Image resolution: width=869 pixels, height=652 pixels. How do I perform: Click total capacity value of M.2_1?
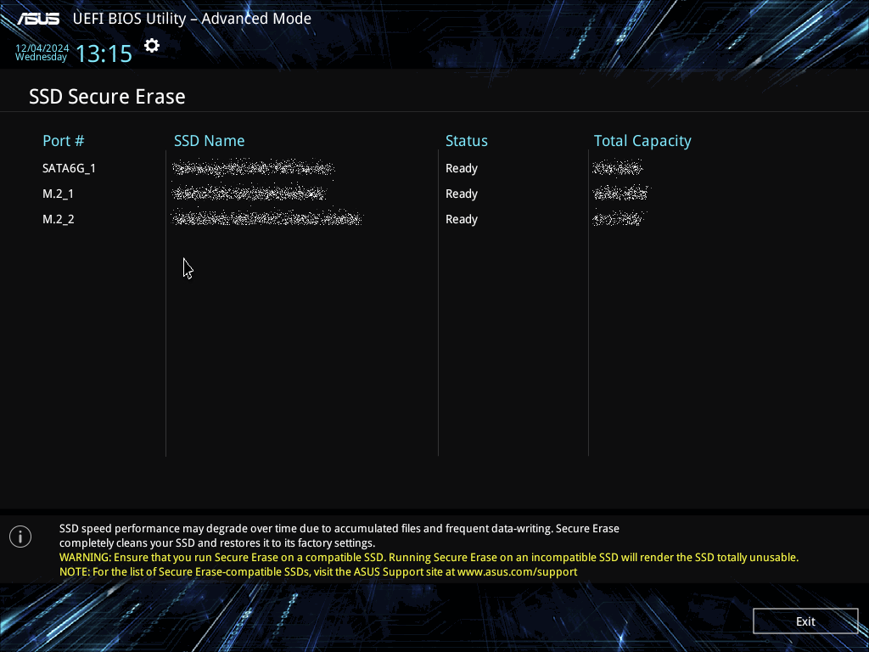click(x=620, y=193)
